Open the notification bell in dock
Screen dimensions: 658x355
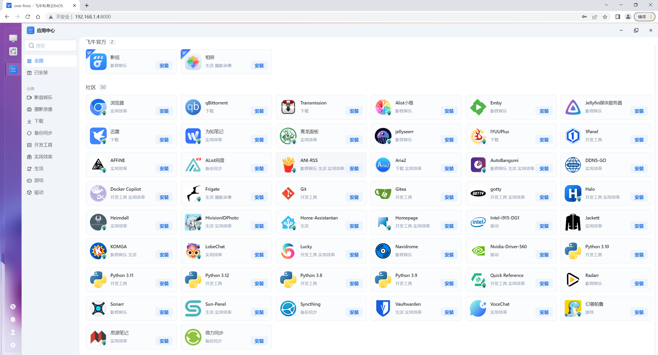pyautogui.click(x=13, y=319)
